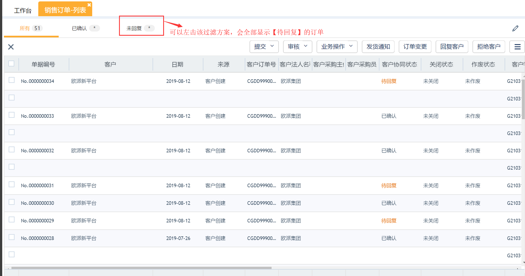
Task: Click 客户创建 in order No.0000000029 row
Action: [x=215, y=221]
